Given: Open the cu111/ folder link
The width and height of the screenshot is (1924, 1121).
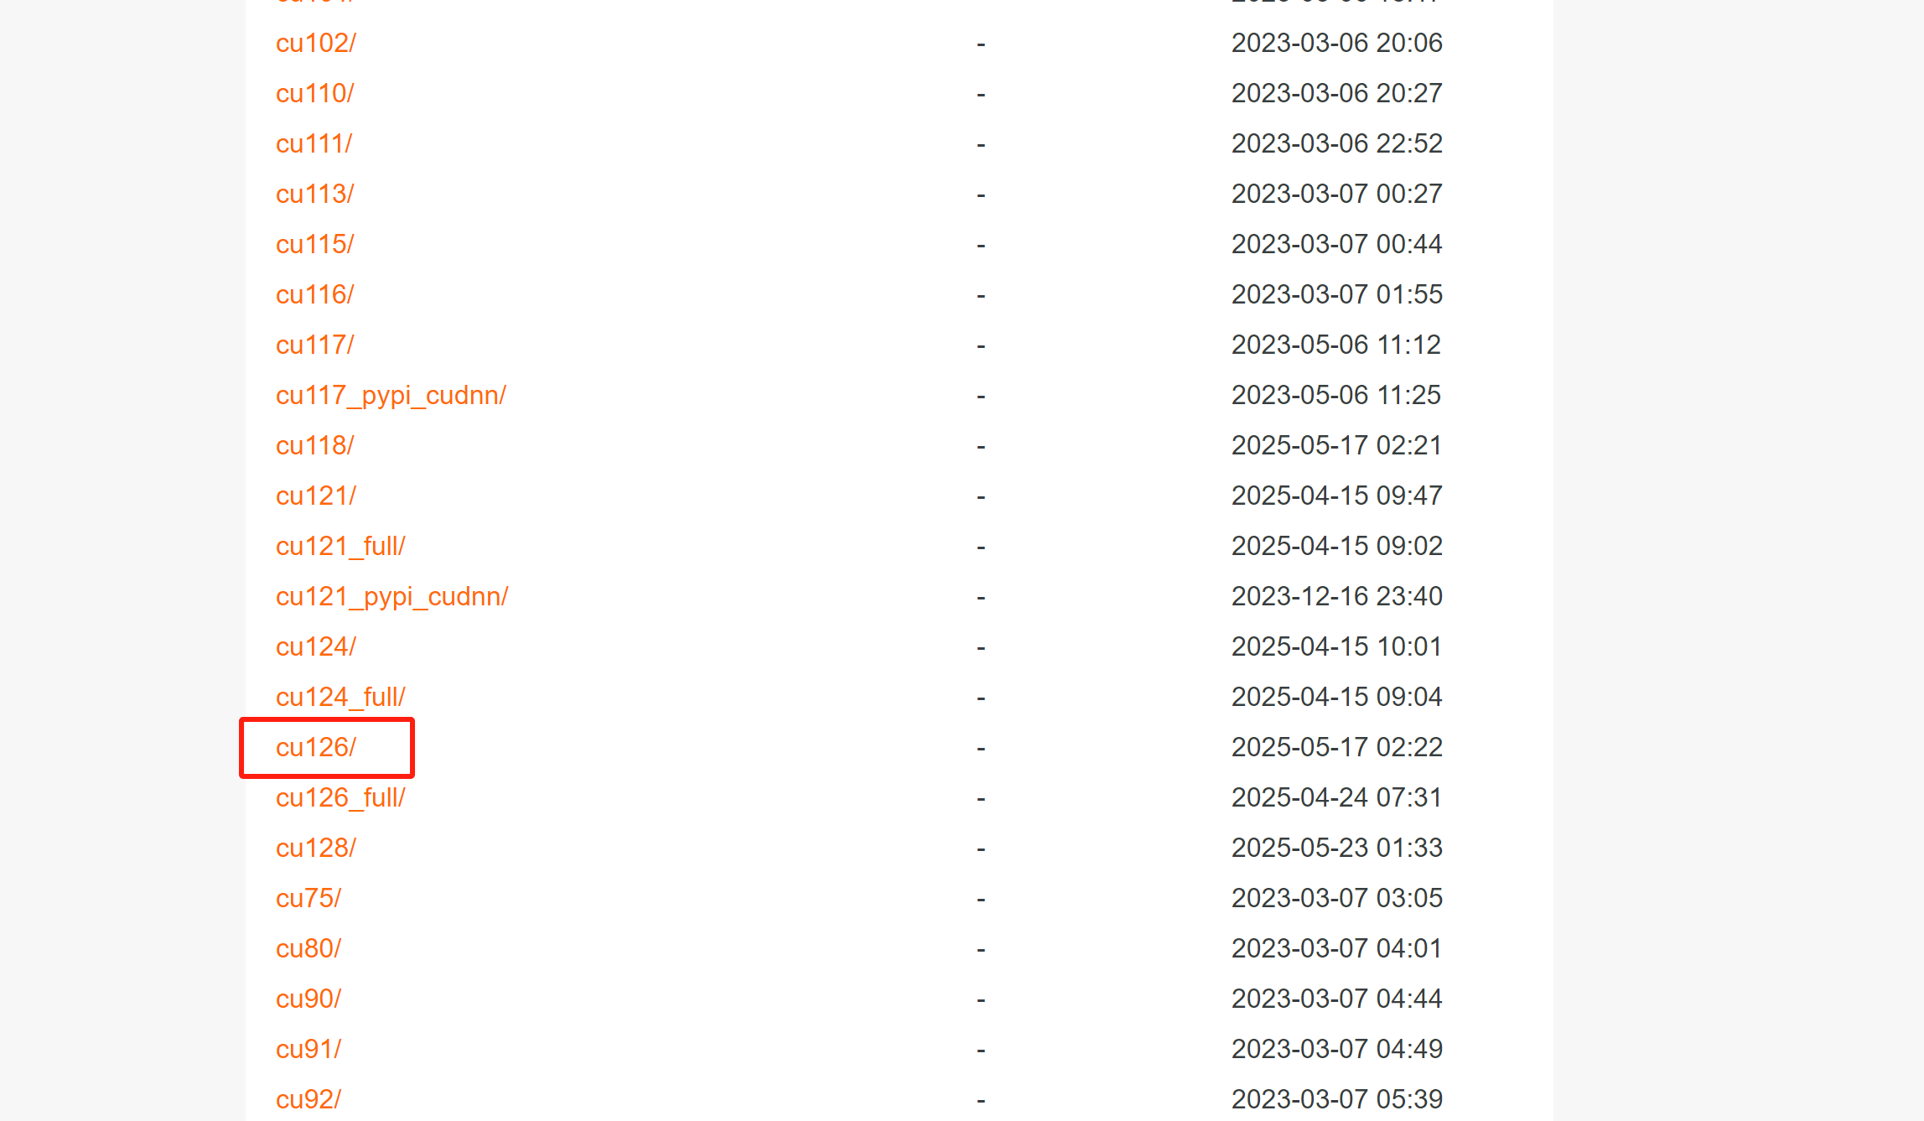Looking at the screenshot, I should 314,143.
